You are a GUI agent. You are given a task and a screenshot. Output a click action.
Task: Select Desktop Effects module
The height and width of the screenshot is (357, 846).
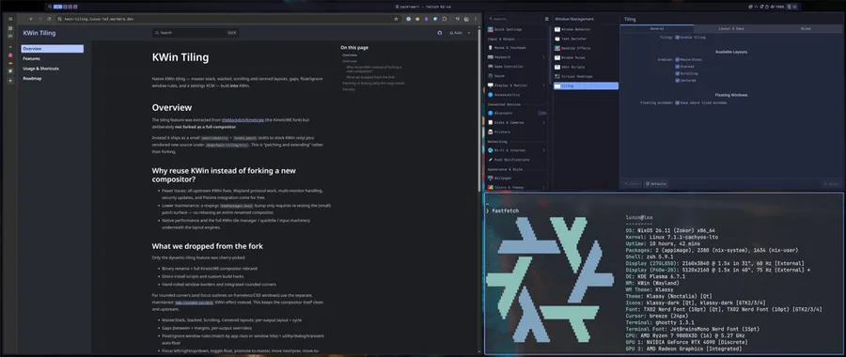tap(586, 48)
